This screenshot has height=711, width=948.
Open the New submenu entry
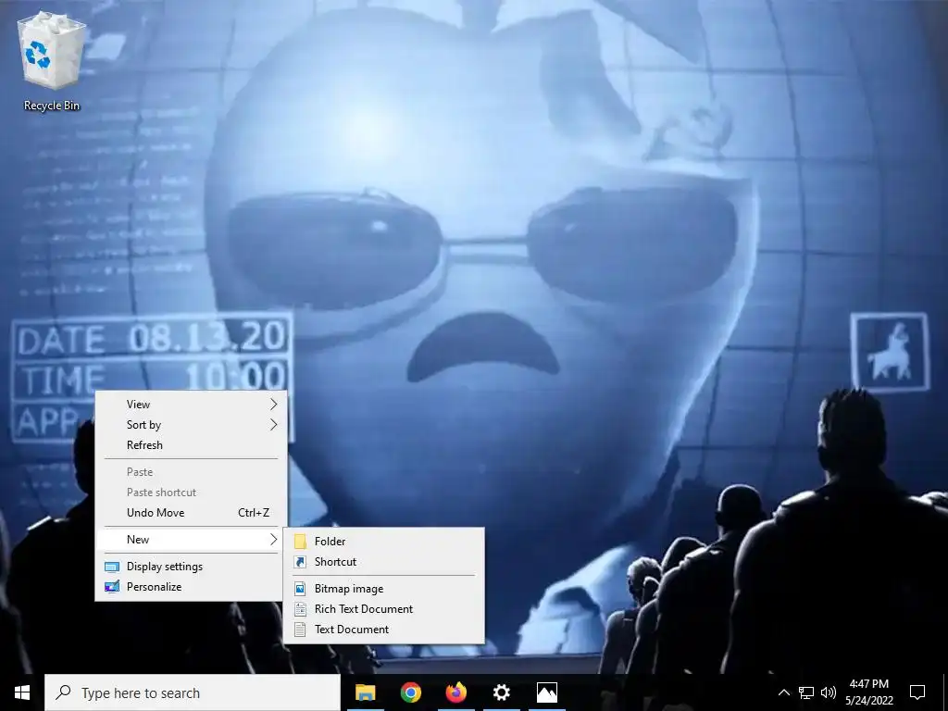pyautogui.click(x=191, y=540)
